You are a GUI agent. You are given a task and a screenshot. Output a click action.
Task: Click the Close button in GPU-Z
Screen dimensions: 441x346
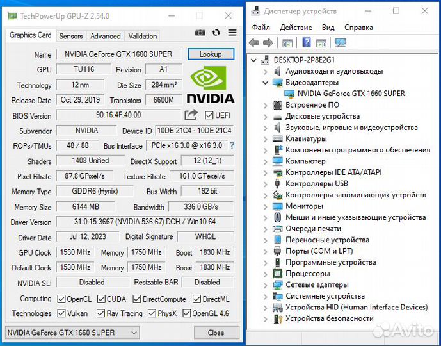coord(216,333)
